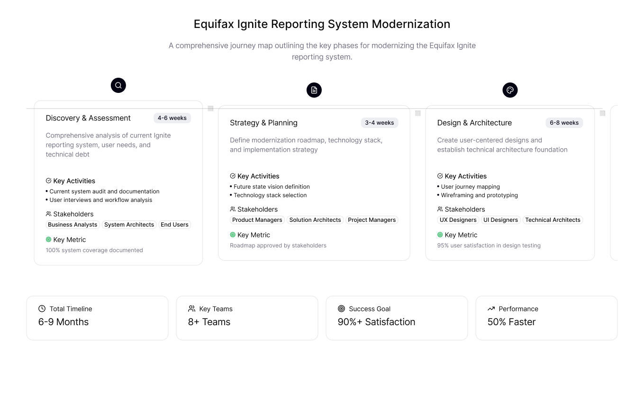Screen dimensions: 644x410
Task: Click the people icon beside Key Teams
Action: coord(192,309)
